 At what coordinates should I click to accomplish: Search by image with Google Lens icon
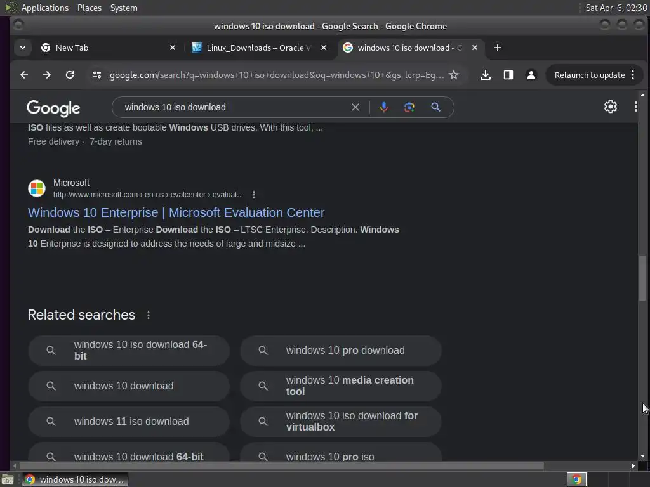point(409,107)
